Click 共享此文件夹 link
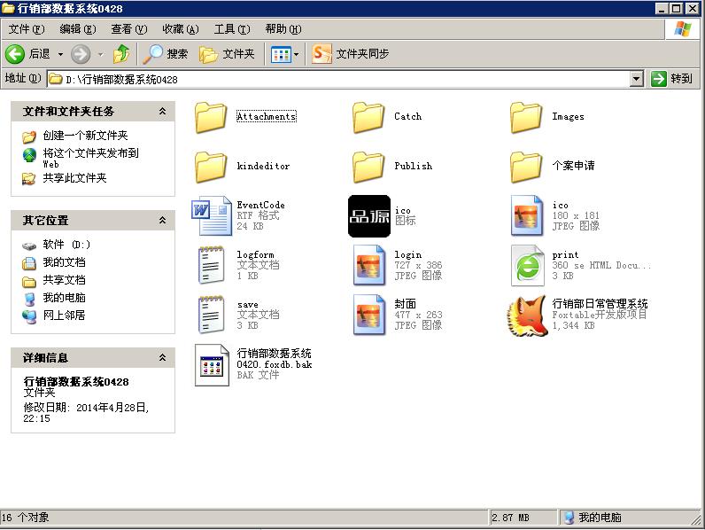Viewport: 705px width, 530px height. 74,178
